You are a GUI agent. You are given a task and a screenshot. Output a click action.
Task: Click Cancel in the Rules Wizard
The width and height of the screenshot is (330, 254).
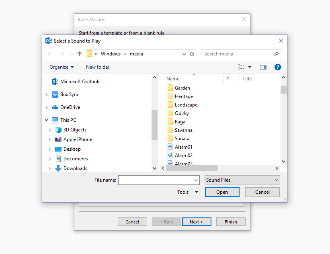click(x=132, y=222)
